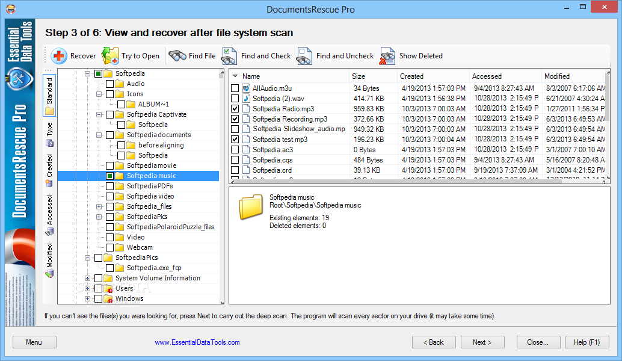Click the Users folder icon with warning
The width and height of the screenshot is (622, 361).
click(x=108, y=288)
